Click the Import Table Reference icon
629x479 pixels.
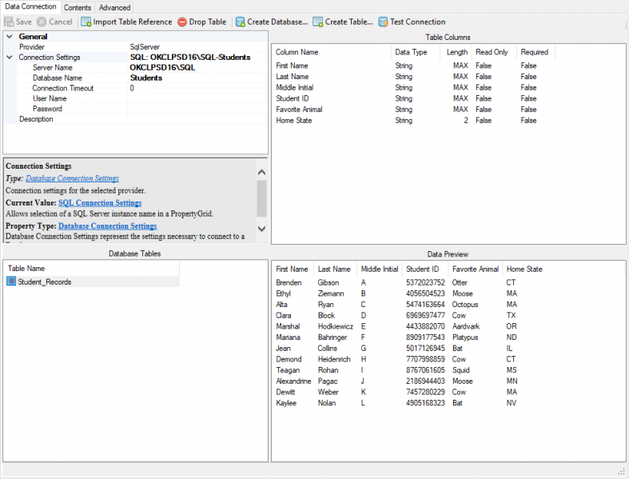coord(86,22)
